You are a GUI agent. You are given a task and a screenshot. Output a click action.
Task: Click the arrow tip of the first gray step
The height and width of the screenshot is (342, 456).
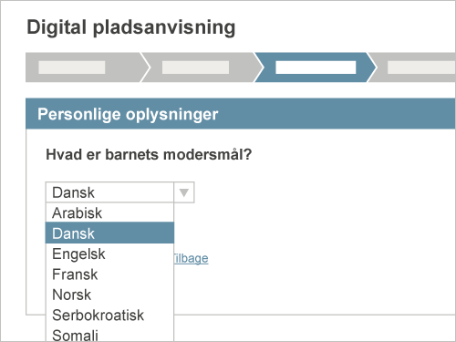pos(146,67)
